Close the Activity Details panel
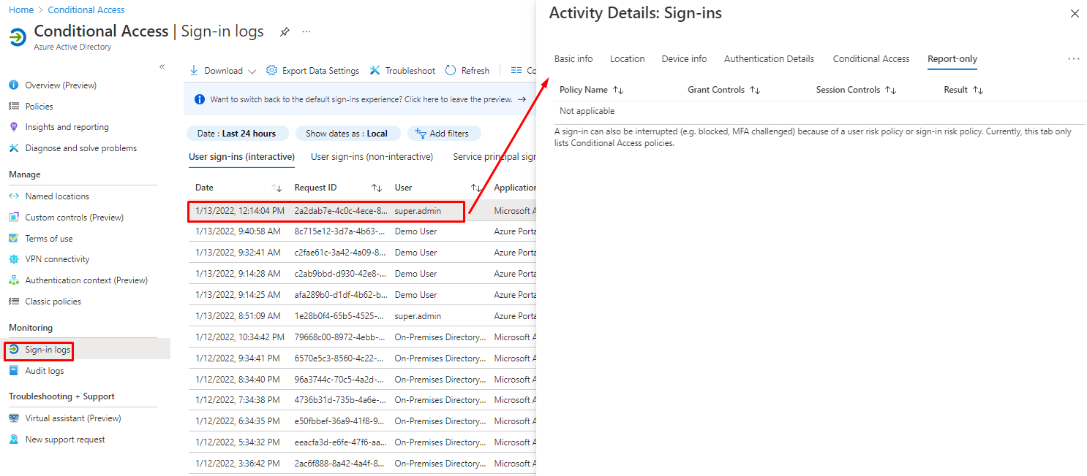Viewport: 1087px width, 476px height. pyautogui.click(x=1074, y=14)
